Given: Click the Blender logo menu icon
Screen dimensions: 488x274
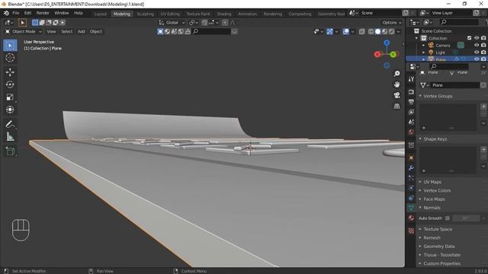Looking at the screenshot, I should (x=6, y=13).
